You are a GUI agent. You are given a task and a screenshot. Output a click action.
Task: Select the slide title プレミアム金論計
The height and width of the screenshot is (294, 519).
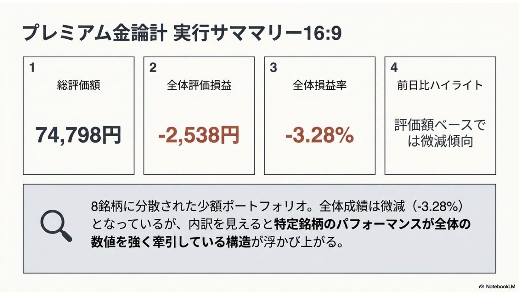coord(95,34)
